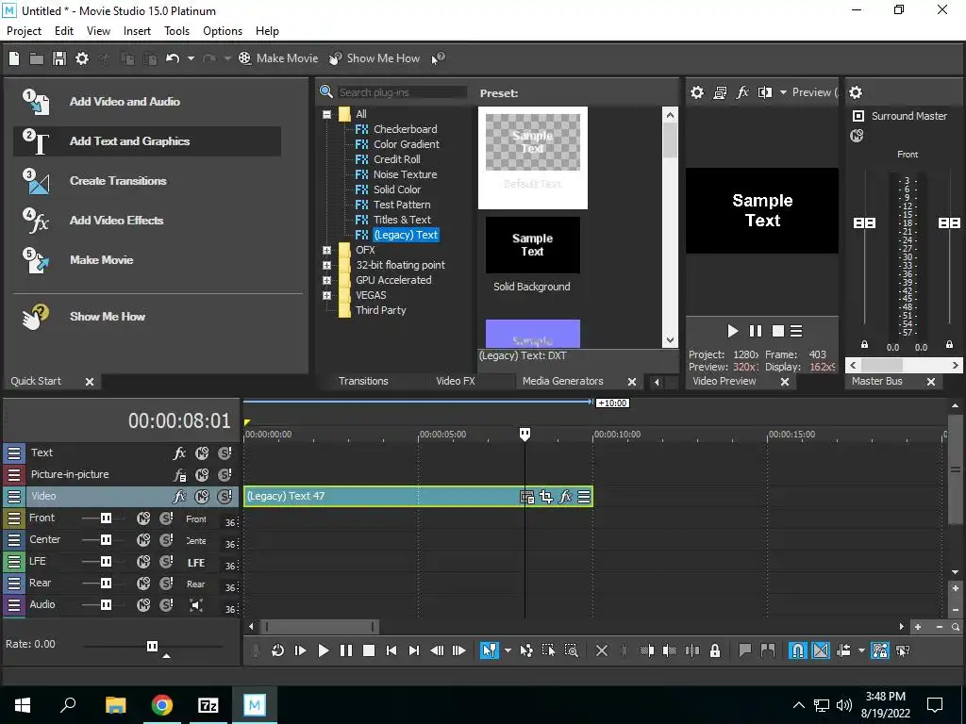966x724 pixels.
Task: Open the Project menu
Action: coord(24,31)
